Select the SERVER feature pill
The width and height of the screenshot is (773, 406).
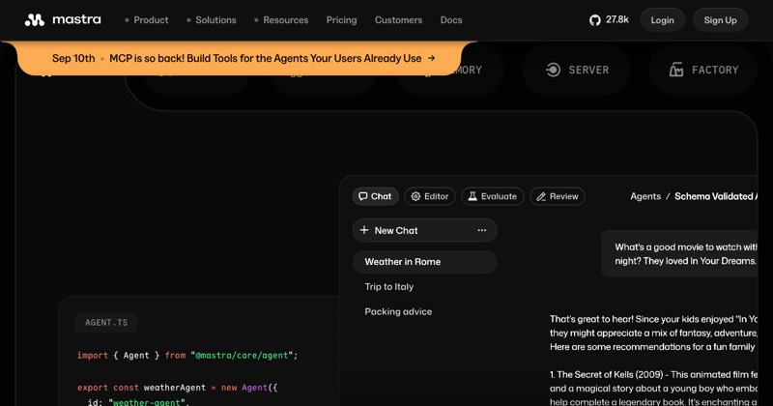coord(576,70)
